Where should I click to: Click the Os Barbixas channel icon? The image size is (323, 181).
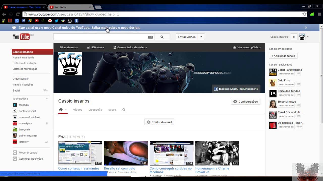[x=273, y=125]
